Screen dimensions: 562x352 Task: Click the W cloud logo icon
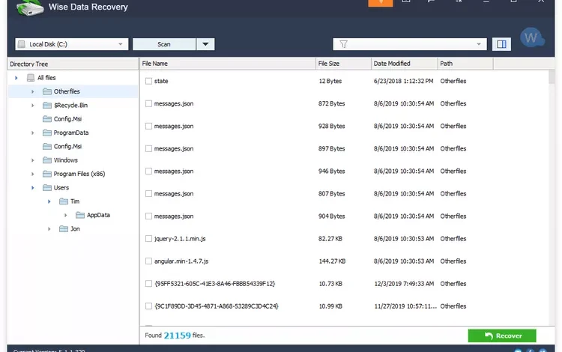532,38
